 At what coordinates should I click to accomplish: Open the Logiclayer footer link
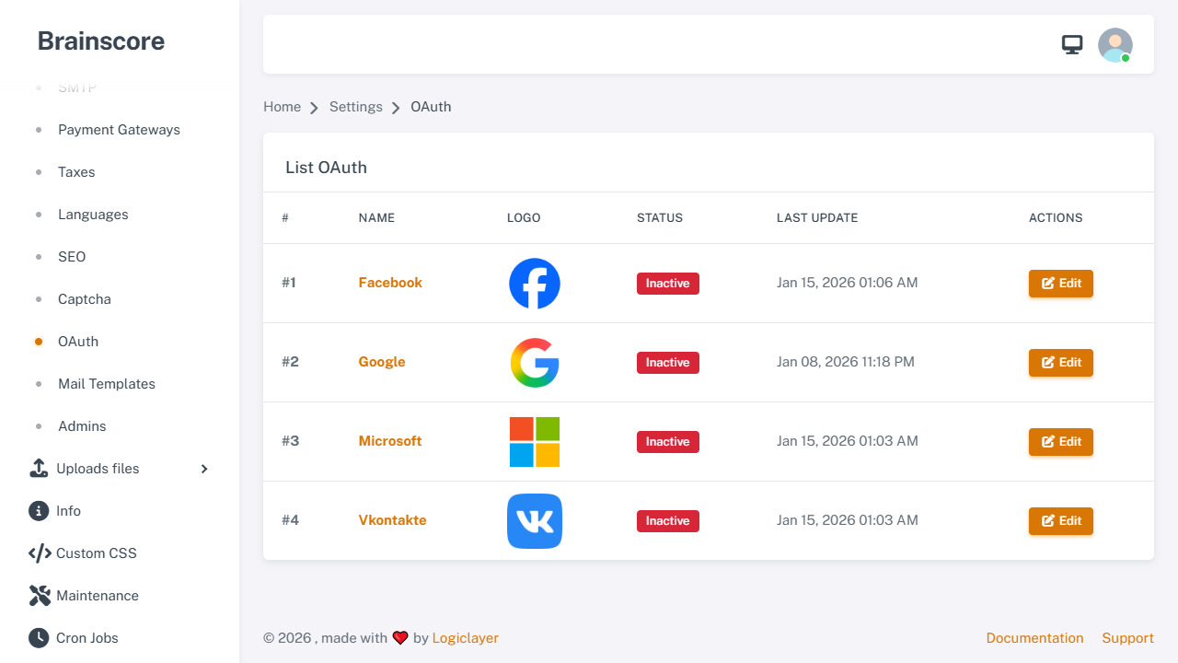click(x=466, y=638)
